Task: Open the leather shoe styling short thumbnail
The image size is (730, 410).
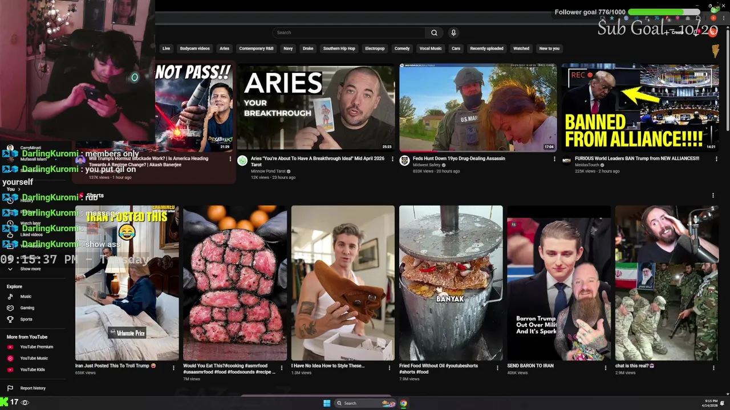Action: (x=343, y=283)
